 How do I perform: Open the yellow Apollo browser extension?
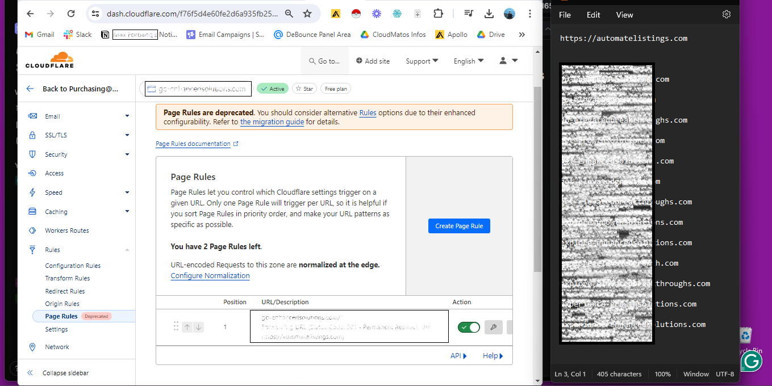336,14
